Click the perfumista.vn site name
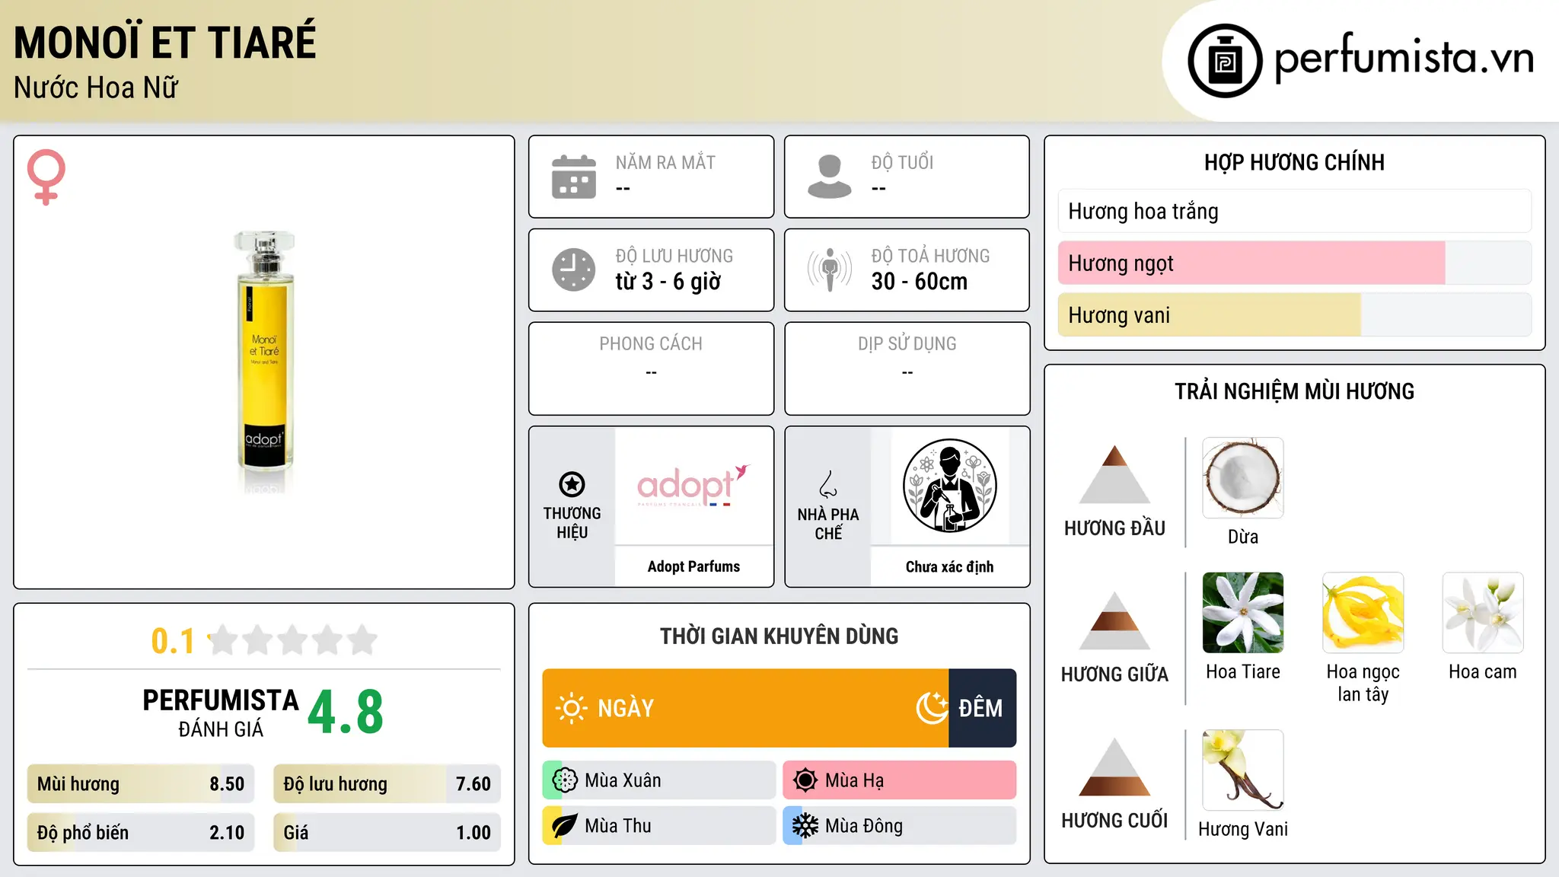 (1404, 58)
